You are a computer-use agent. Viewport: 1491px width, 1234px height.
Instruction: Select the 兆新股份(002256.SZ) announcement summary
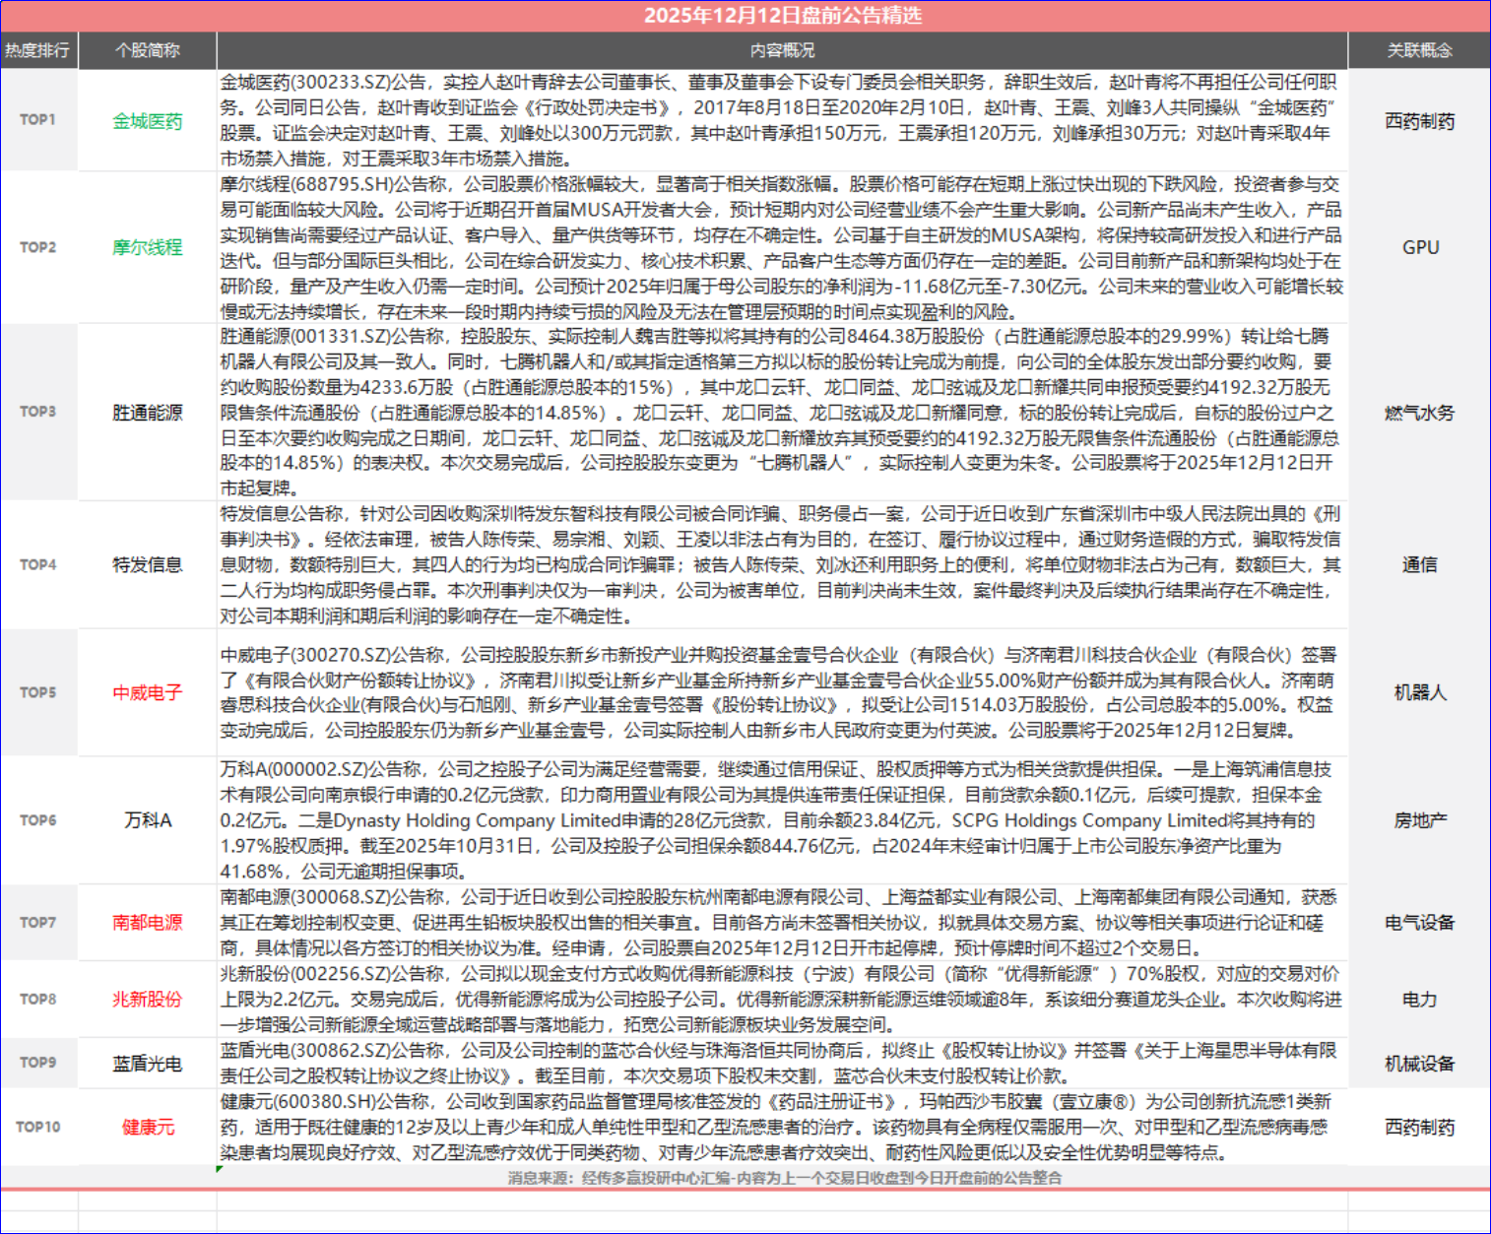tap(781, 1000)
